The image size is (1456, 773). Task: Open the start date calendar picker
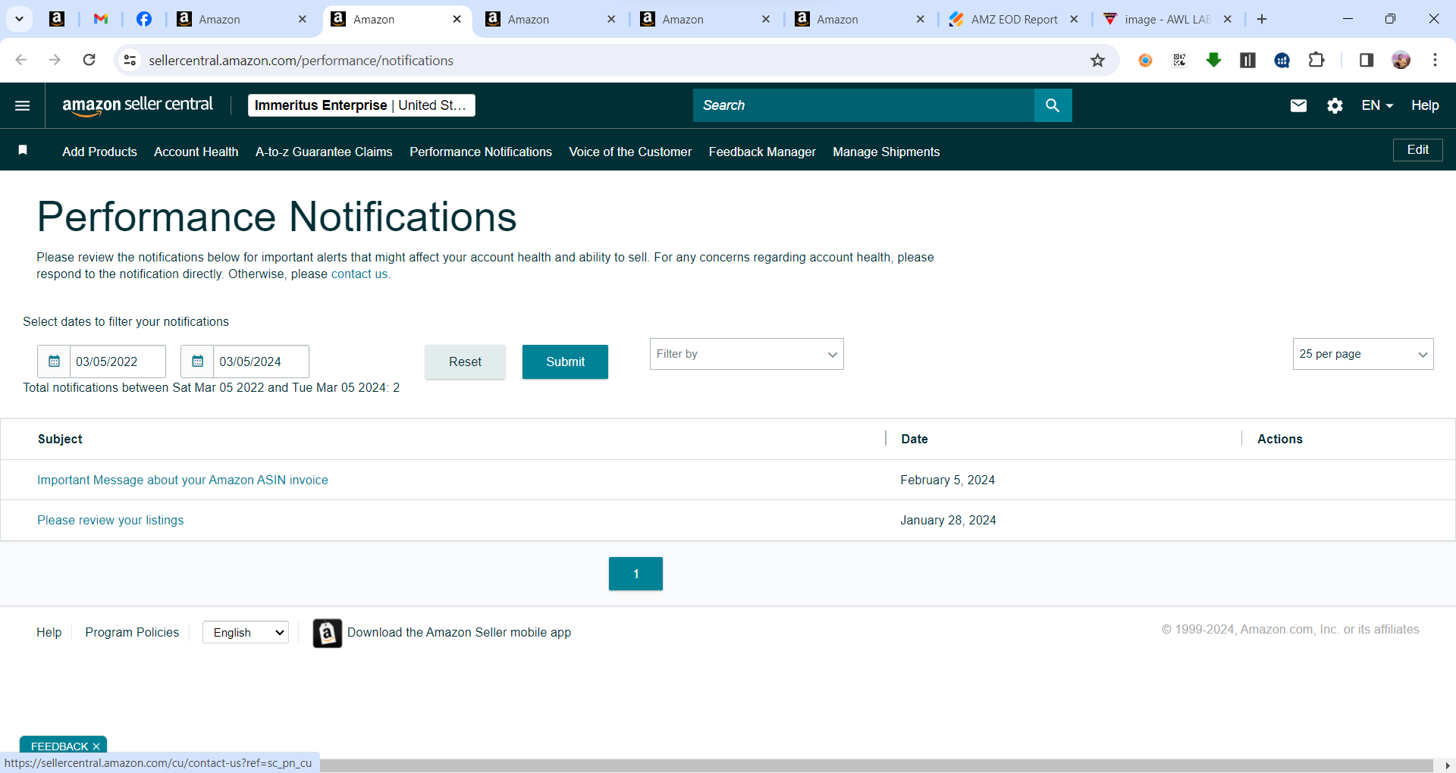54,361
